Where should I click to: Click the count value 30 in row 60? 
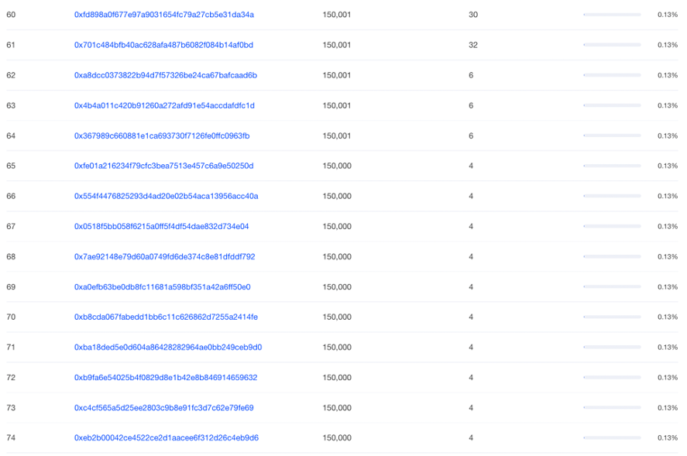point(473,15)
